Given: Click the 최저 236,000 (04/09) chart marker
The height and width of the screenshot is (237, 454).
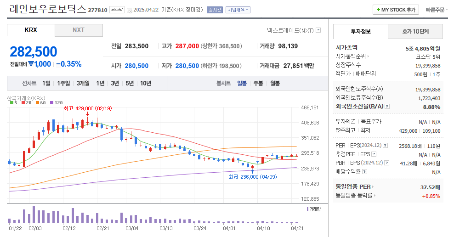Looking at the screenshot, I should pyautogui.click(x=252, y=177).
